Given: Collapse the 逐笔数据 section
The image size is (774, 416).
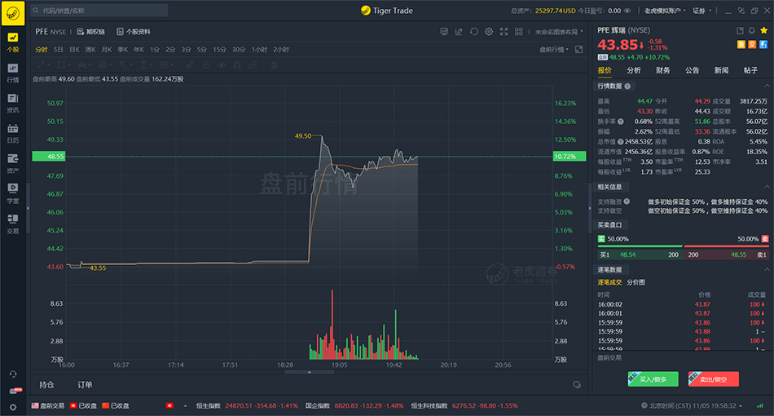Looking at the screenshot, I should coord(767,270).
